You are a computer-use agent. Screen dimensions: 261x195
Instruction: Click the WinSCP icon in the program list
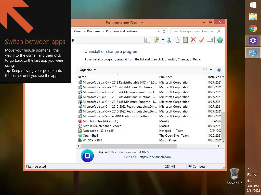(80, 140)
